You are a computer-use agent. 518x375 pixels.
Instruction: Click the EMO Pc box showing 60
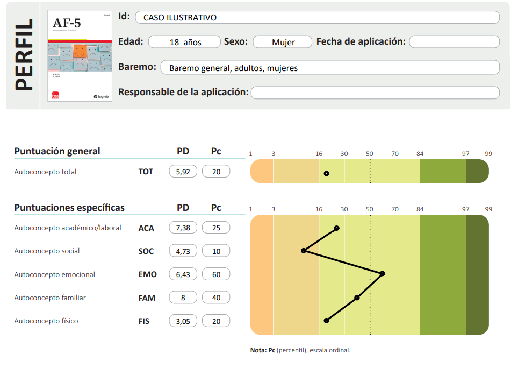216,274
